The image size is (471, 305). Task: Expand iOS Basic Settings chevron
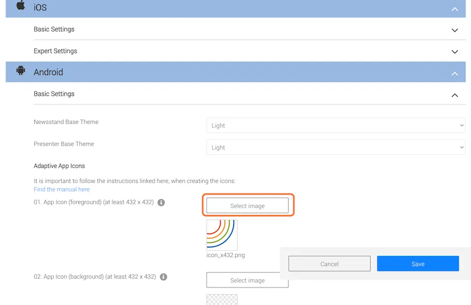coord(455,30)
